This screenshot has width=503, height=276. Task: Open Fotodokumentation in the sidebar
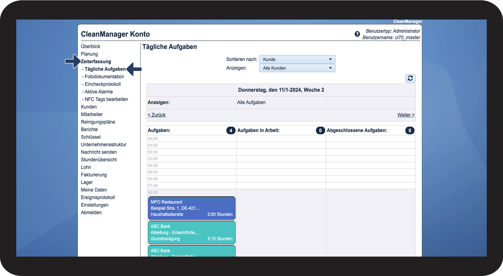point(104,77)
